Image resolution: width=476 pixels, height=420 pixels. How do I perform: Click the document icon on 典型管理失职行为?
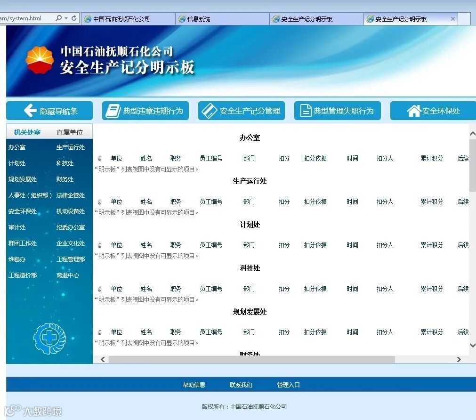point(306,111)
